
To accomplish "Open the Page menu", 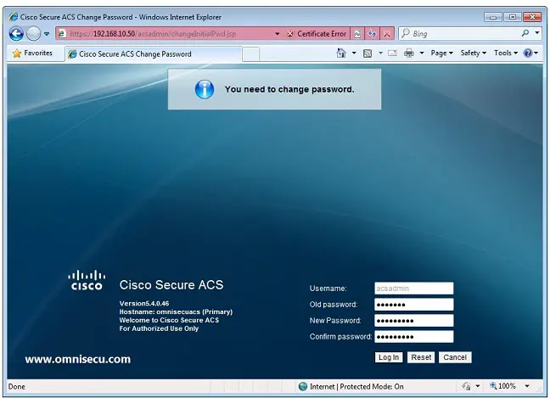I will (x=442, y=53).
